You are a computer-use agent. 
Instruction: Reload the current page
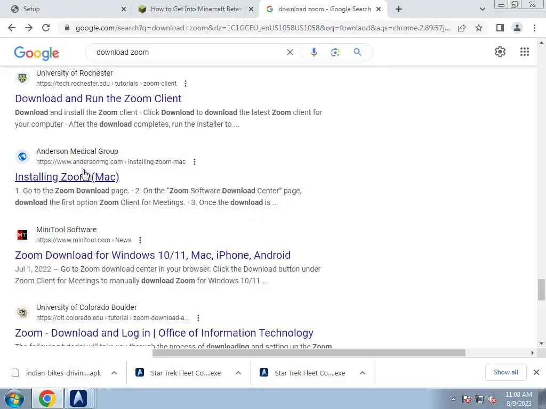pyautogui.click(x=46, y=28)
